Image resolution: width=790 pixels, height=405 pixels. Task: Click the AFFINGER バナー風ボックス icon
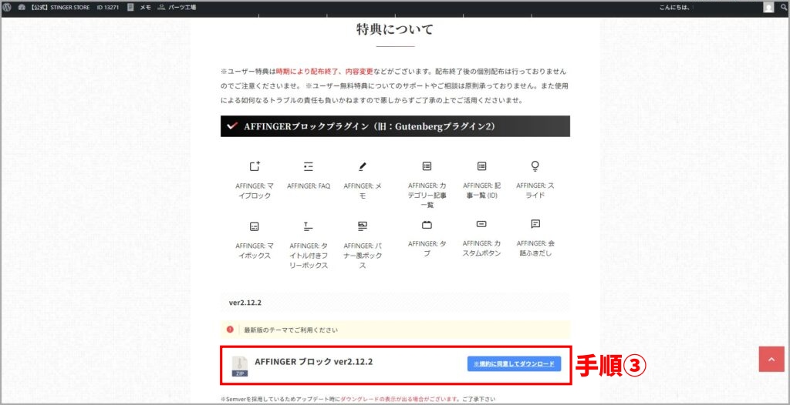point(363,226)
